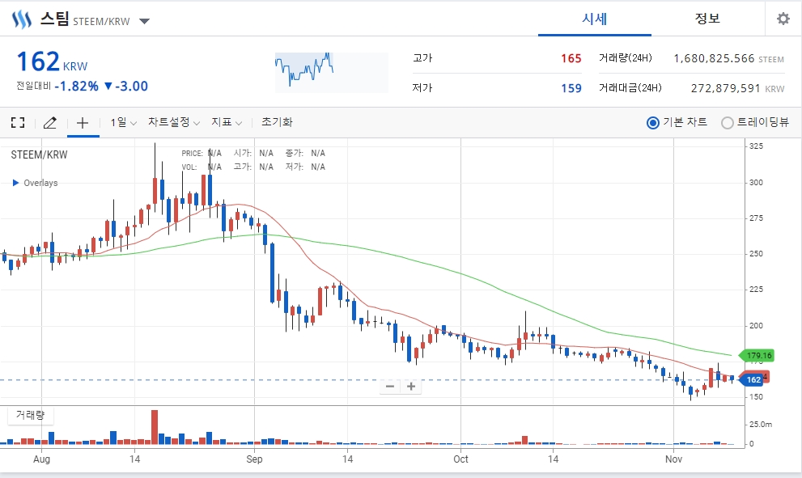
Task: Zoom in chart with plus button
Action: [411, 386]
